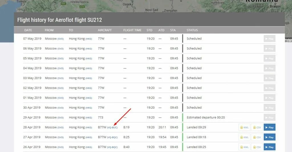Download CSV for 28 Apr 2019 flight

click(x=257, y=127)
